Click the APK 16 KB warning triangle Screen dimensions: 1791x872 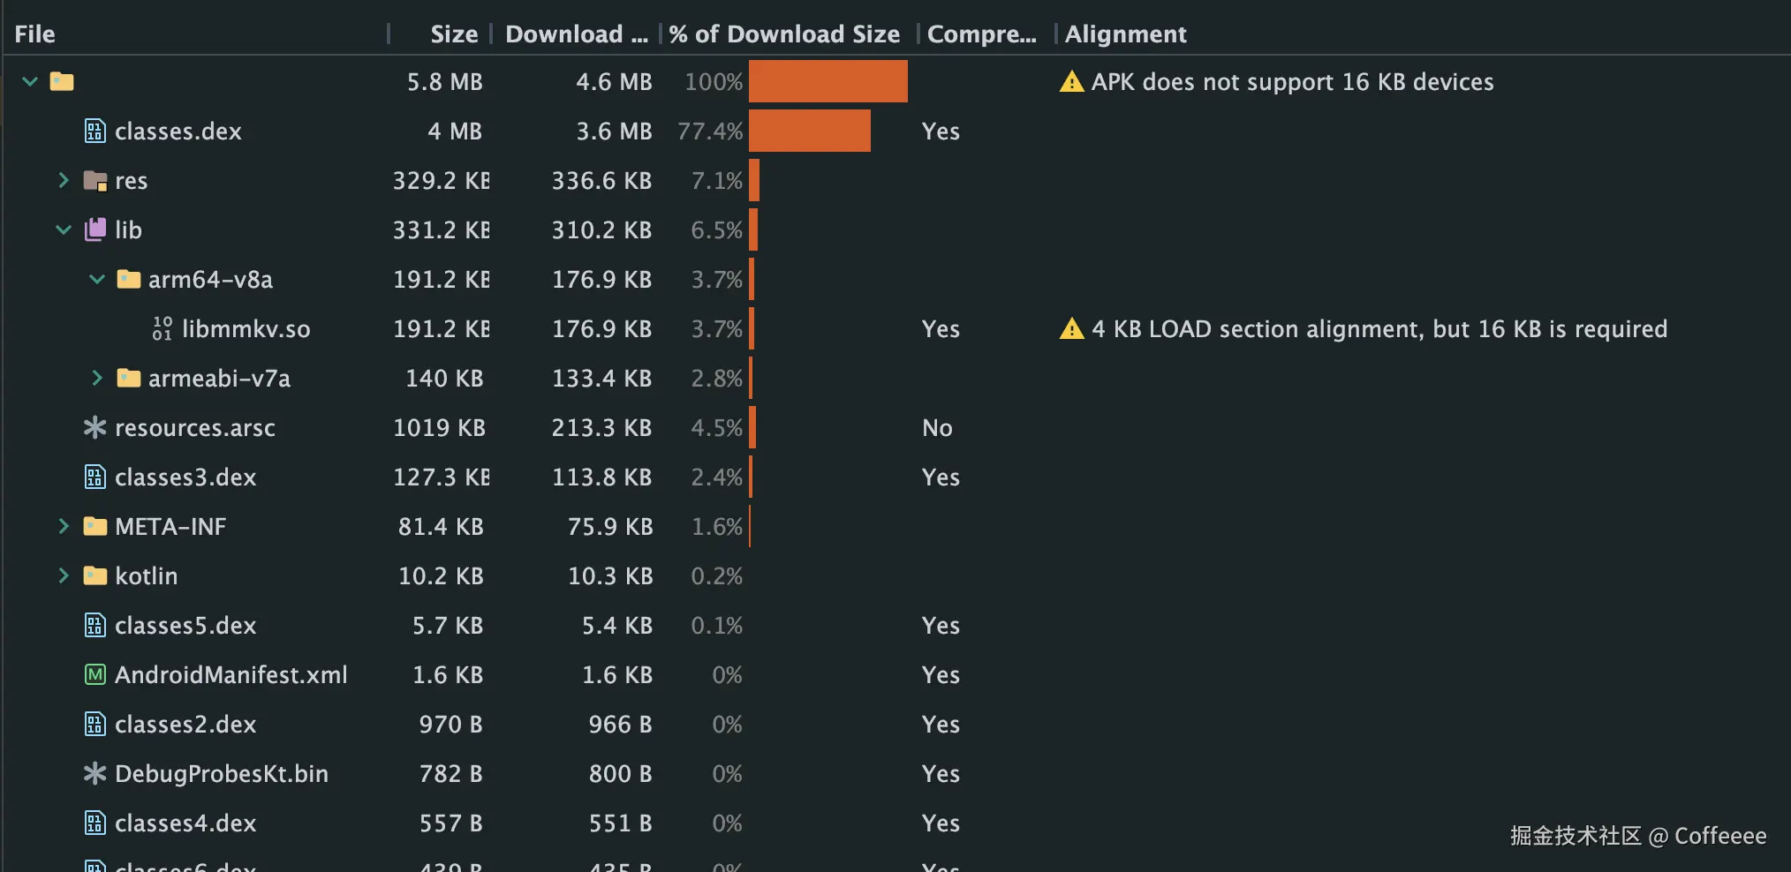1071,82
